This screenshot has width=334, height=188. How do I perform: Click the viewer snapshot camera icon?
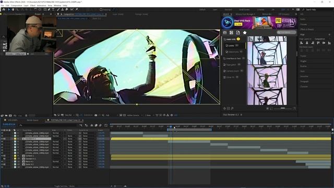click(x=96, y=115)
